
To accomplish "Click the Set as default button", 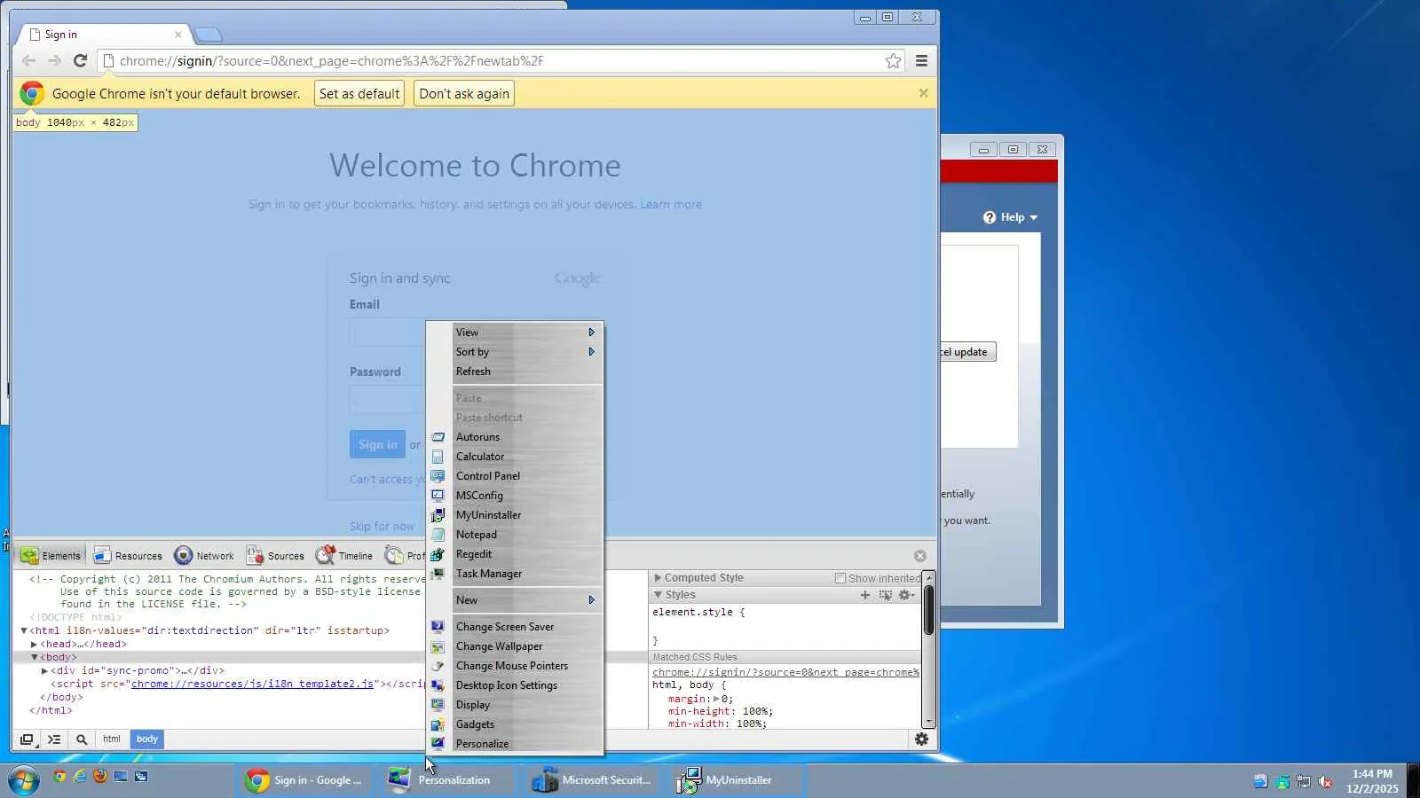I will coord(359,94).
